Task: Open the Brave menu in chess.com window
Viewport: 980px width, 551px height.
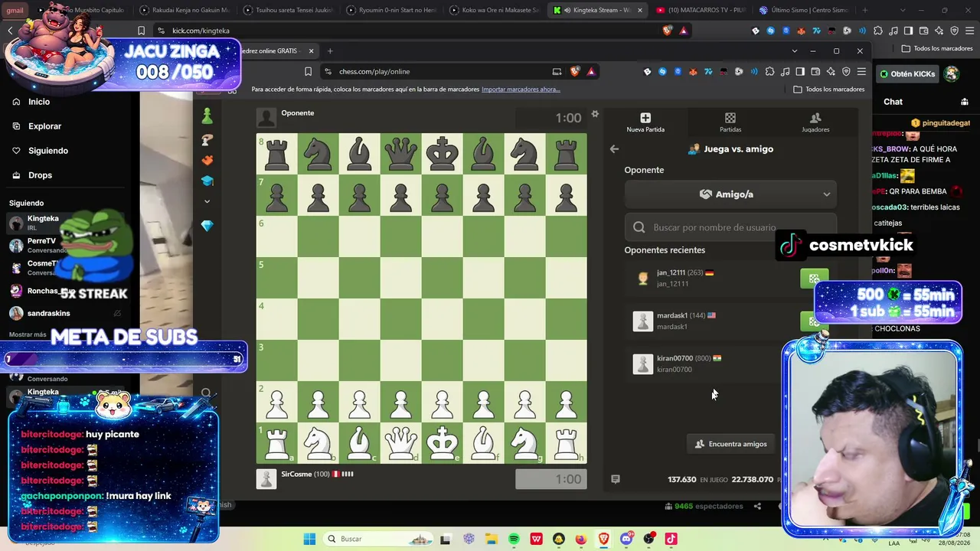Action: [861, 71]
